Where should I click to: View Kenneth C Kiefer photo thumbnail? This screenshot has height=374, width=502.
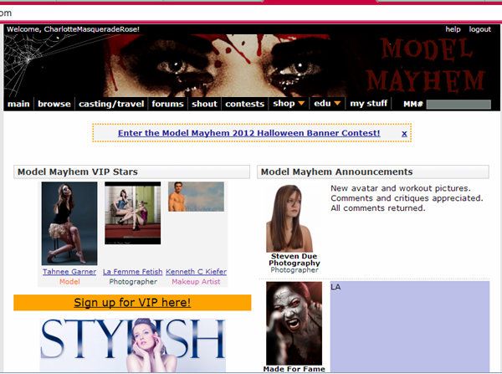point(196,197)
